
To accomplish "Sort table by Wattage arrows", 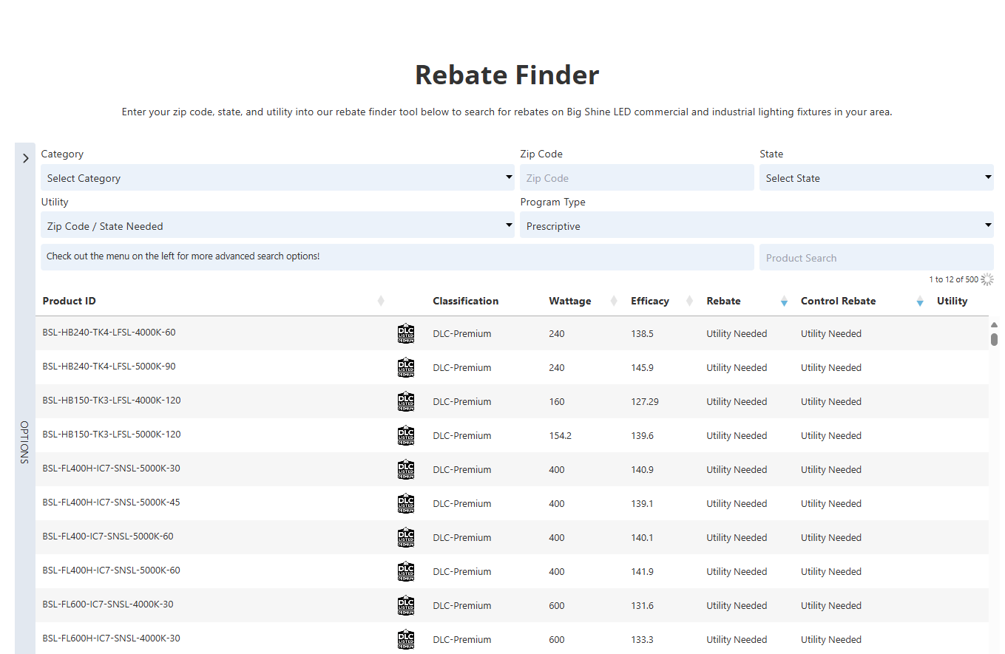I will tap(614, 301).
